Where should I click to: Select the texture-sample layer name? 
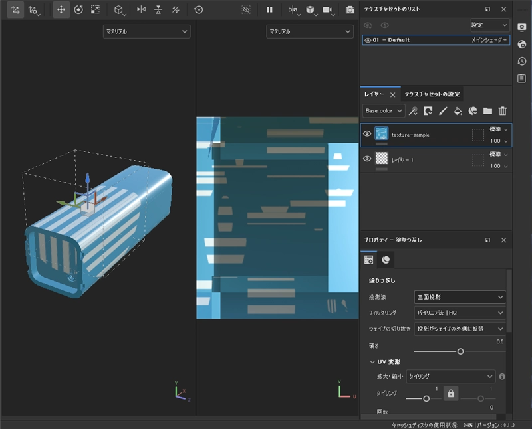(410, 135)
